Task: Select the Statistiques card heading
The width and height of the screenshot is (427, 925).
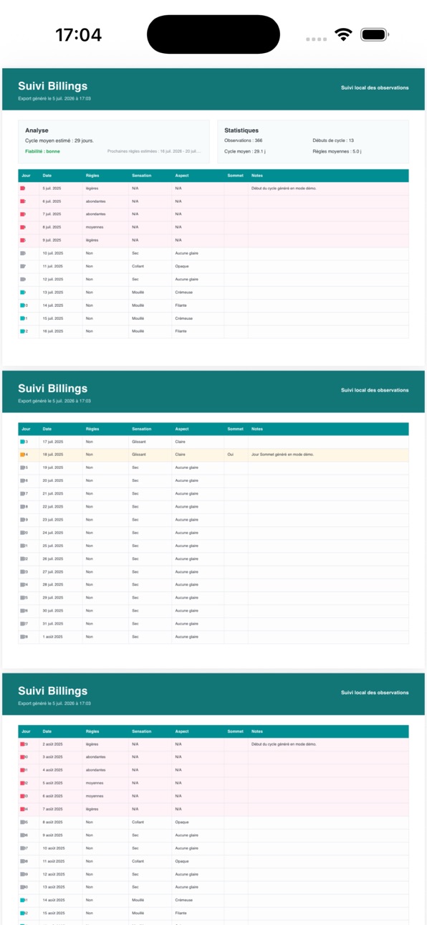Action: click(x=241, y=131)
